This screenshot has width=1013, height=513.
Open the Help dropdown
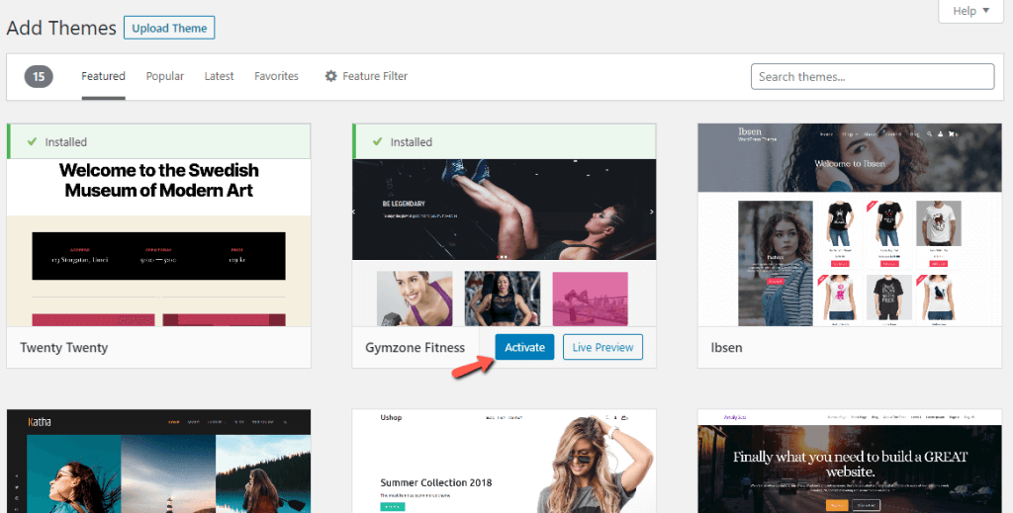[970, 11]
